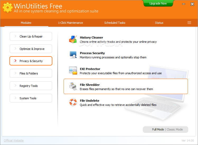Open the Process Security monitor icon
This screenshot has height=145, width=198.
[73, 55]
